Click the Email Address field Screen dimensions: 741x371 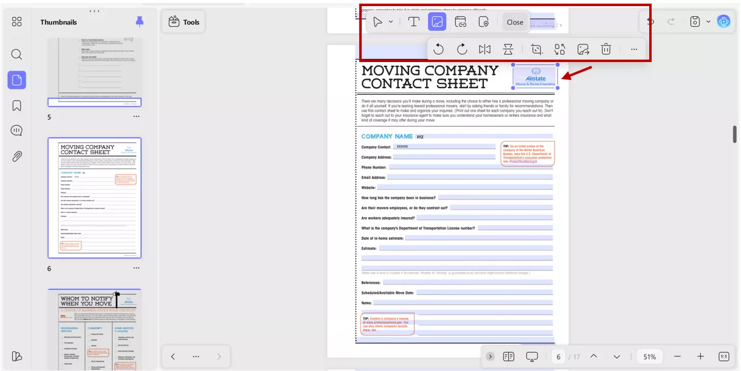coord(470,178)
